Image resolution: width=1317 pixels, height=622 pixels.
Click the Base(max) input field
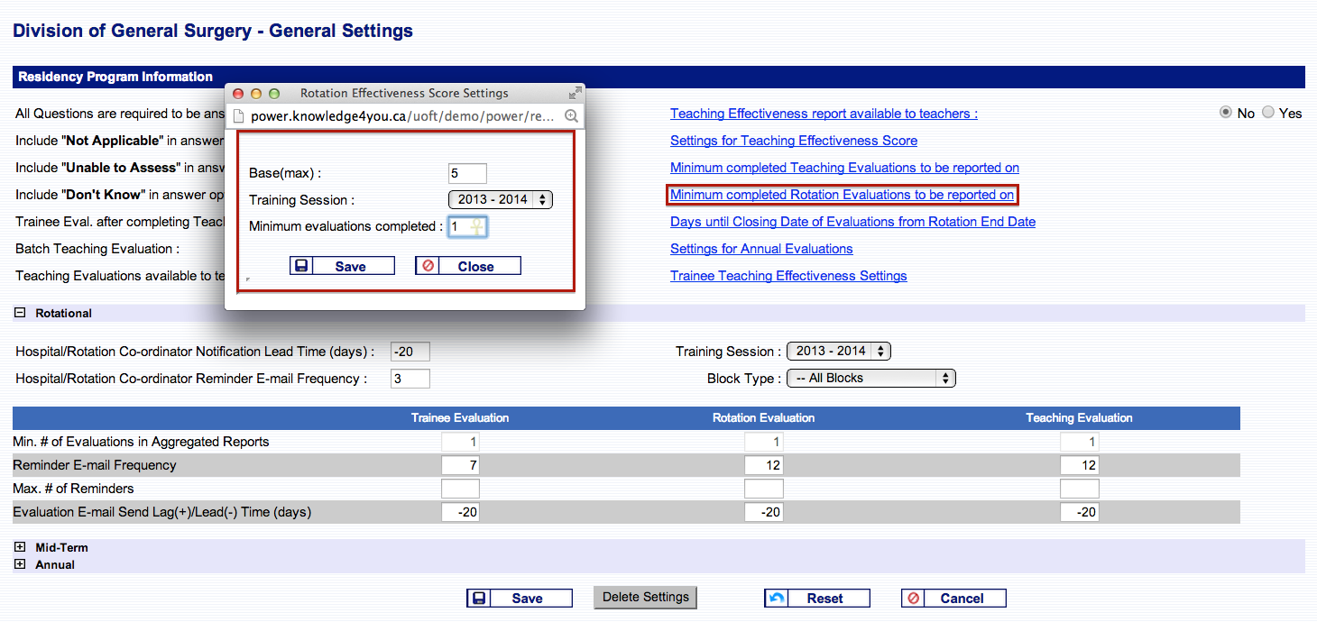(x=467, y=173)
